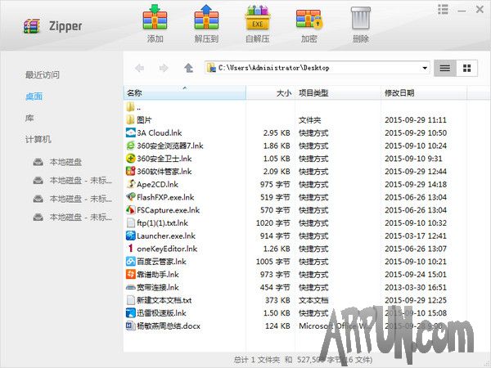Select the 靠谱助手.lnk icon
Screen dimensions: 491x368
[x=131, y=275]
